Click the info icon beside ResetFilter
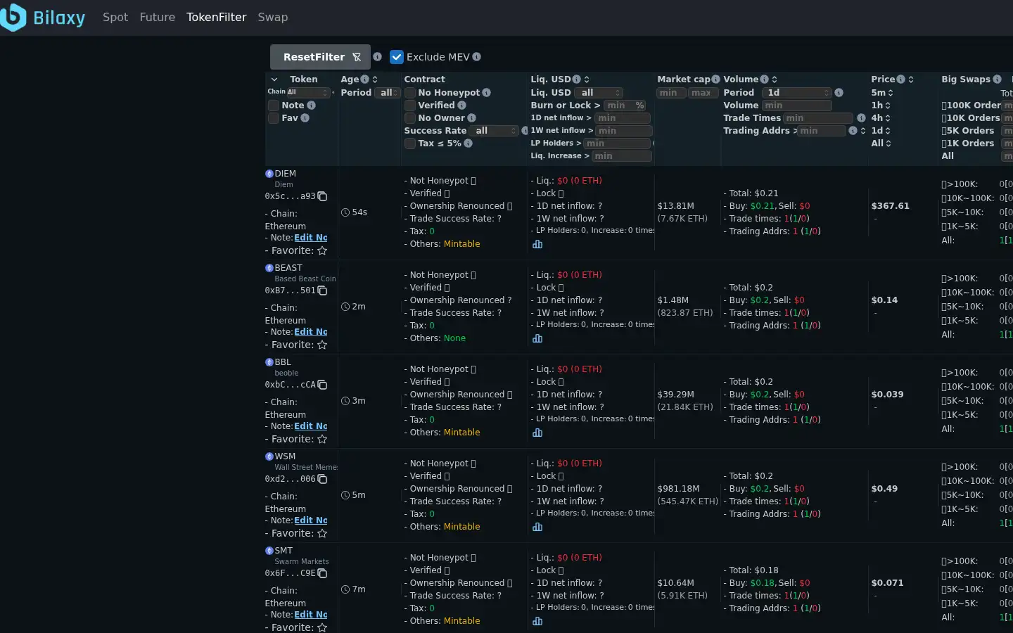Screen dimensions: 1013x633 tap(378, 57)
